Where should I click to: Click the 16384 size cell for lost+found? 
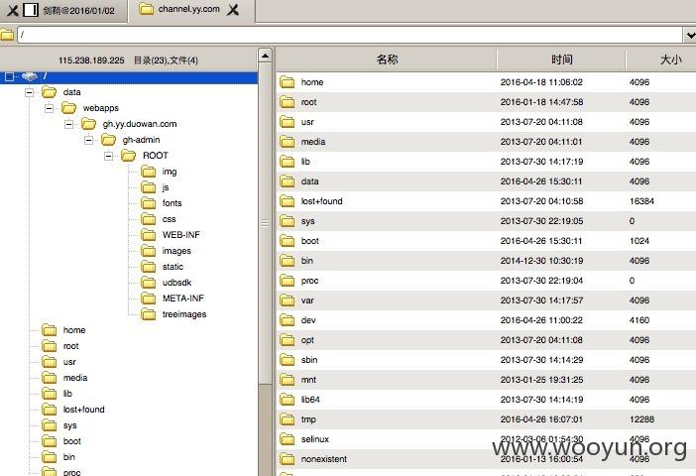[x=641, y=201]
